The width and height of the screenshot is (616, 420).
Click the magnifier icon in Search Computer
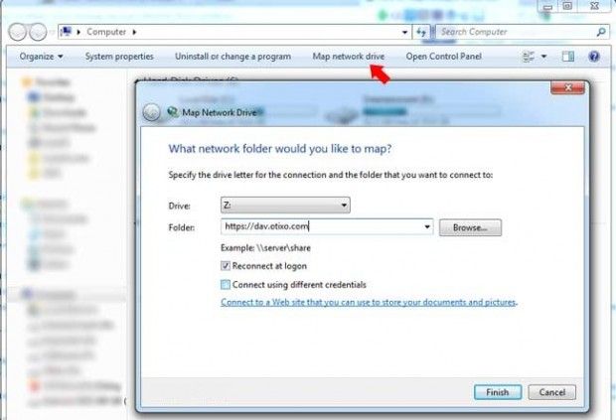[x=601, y=32]
